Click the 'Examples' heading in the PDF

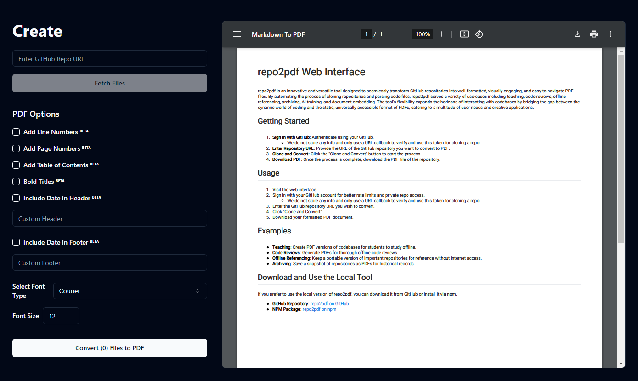pos(274,231)
